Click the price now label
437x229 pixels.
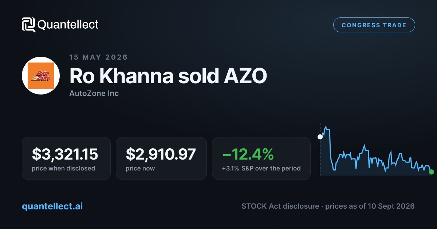pyautogui.click(x=140, y=169)
